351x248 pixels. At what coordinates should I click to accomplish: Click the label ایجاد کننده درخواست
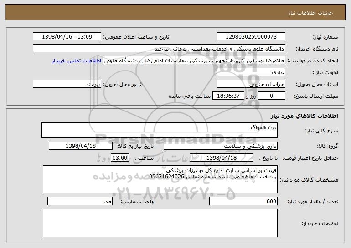(x=313, y=61)
